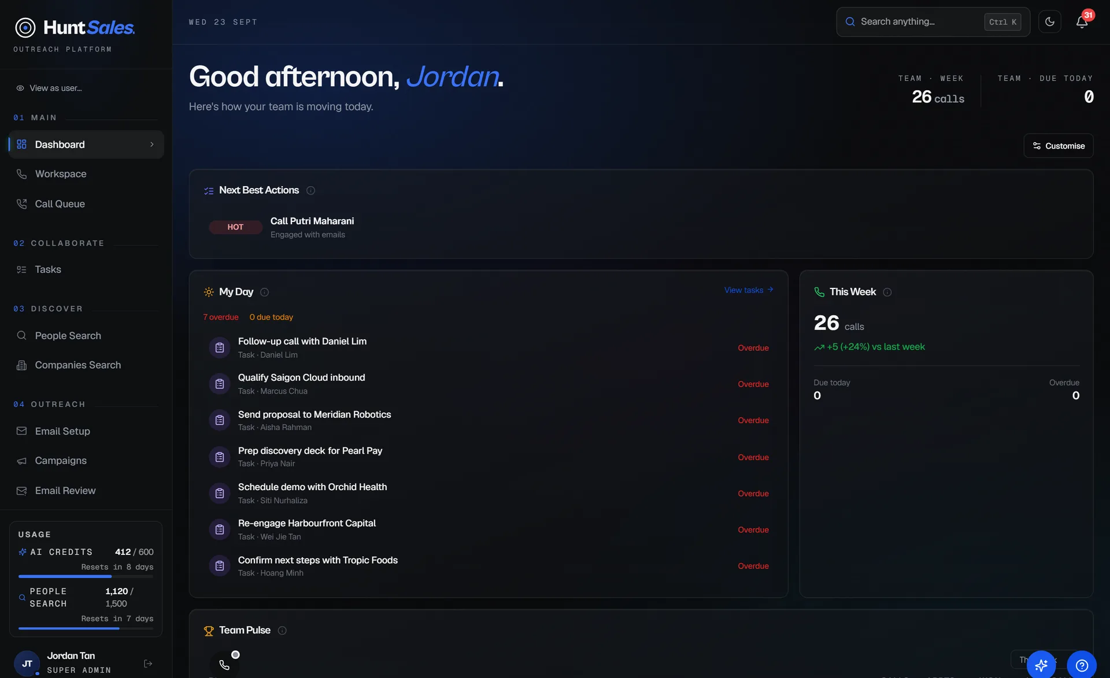
Task: Click clipboard icon for Tropic Foods task
Action: point(220,566)
